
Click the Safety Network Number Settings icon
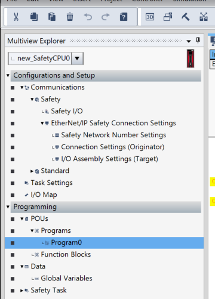click(57, 135)
